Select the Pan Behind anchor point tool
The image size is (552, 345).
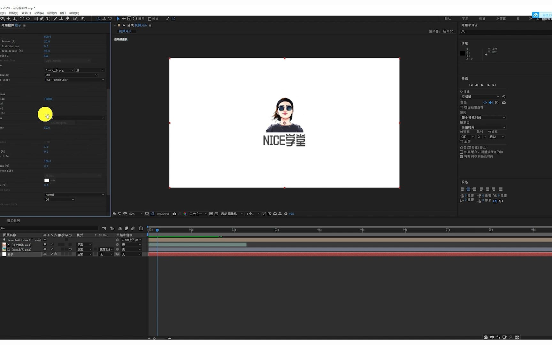(28, 19)
